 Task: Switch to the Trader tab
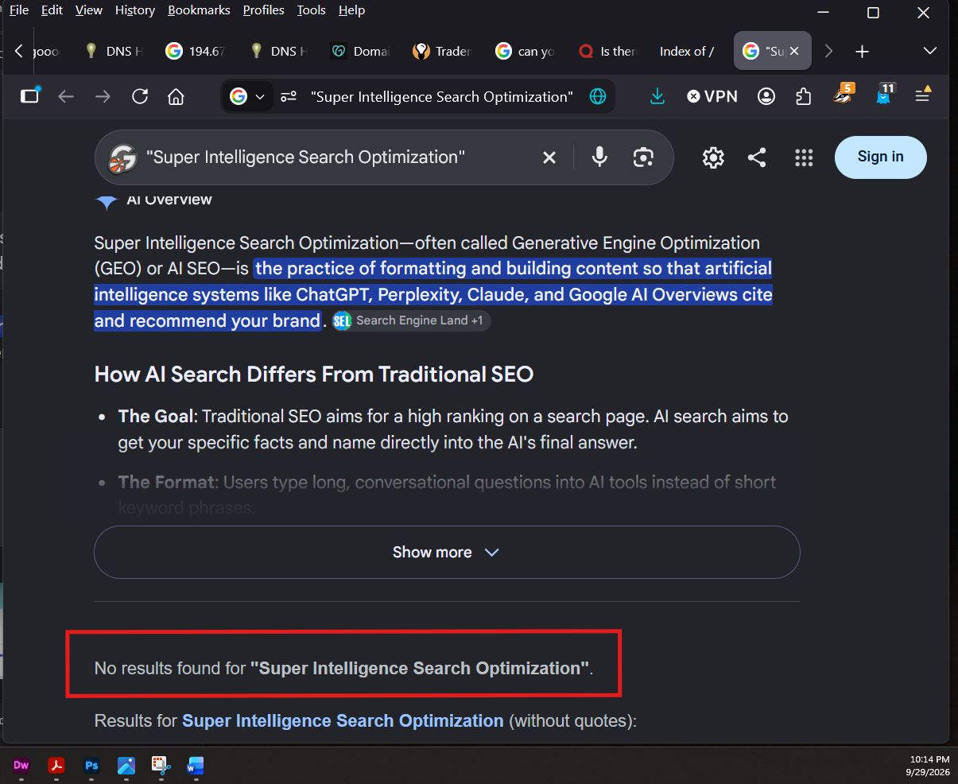click(x=443, y=51)
